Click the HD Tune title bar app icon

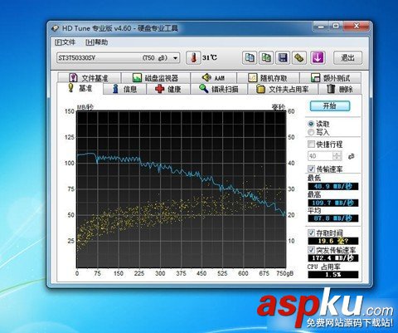[55, 28]
